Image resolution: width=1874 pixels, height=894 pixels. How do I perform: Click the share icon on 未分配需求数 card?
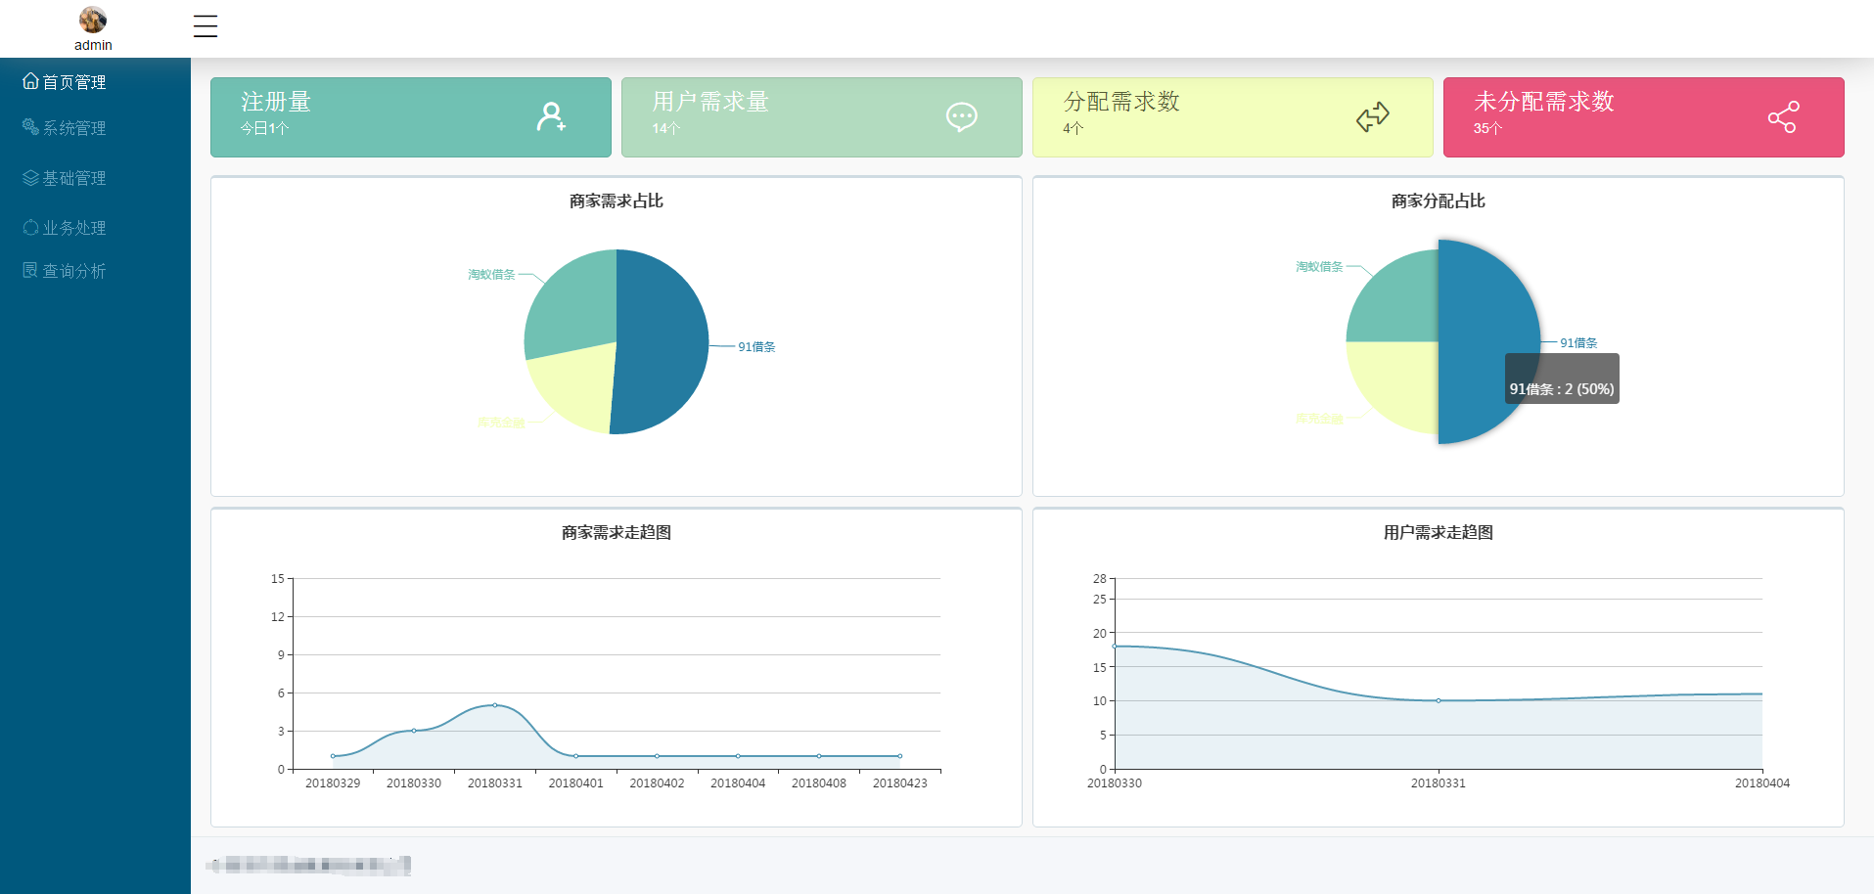pyautogui.click(x=1784, y=116)
